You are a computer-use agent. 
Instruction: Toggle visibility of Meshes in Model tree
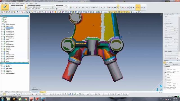tap(3, 67)
